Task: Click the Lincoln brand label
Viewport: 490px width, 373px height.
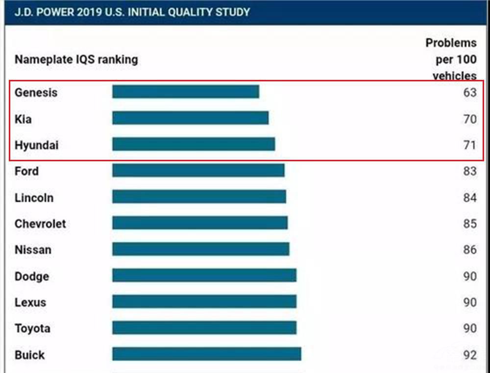Action: tap(34, 198)
